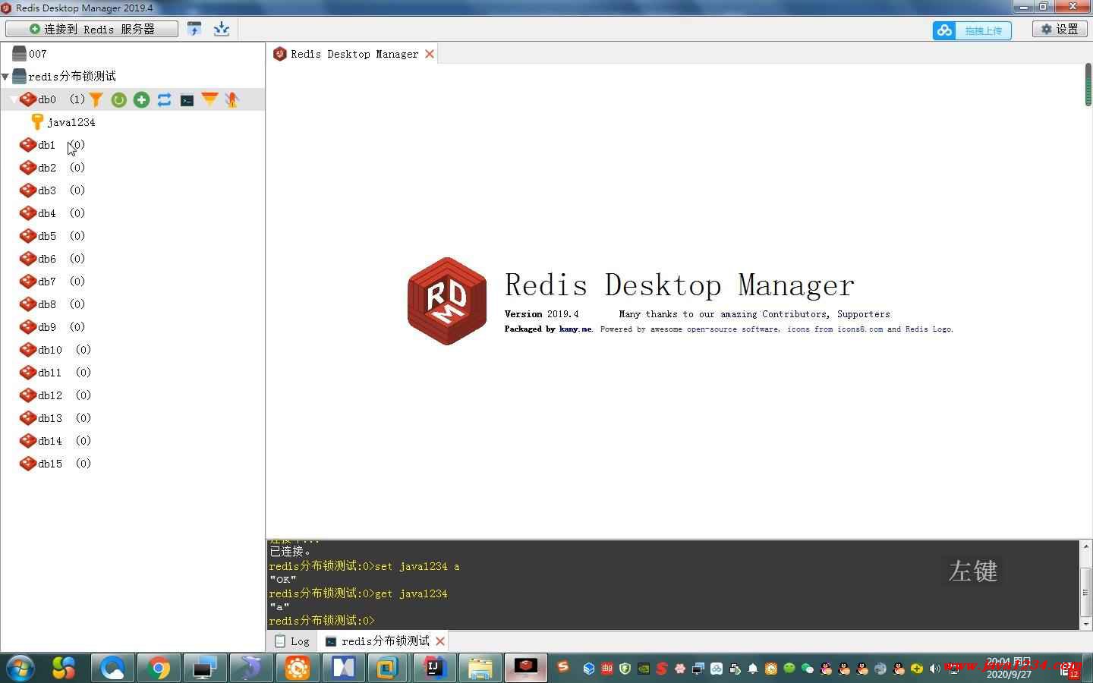Click the active Redis Desktop Manager taskbar item
Viewport: 1093px width, 683px height.
tap(526, 668)
